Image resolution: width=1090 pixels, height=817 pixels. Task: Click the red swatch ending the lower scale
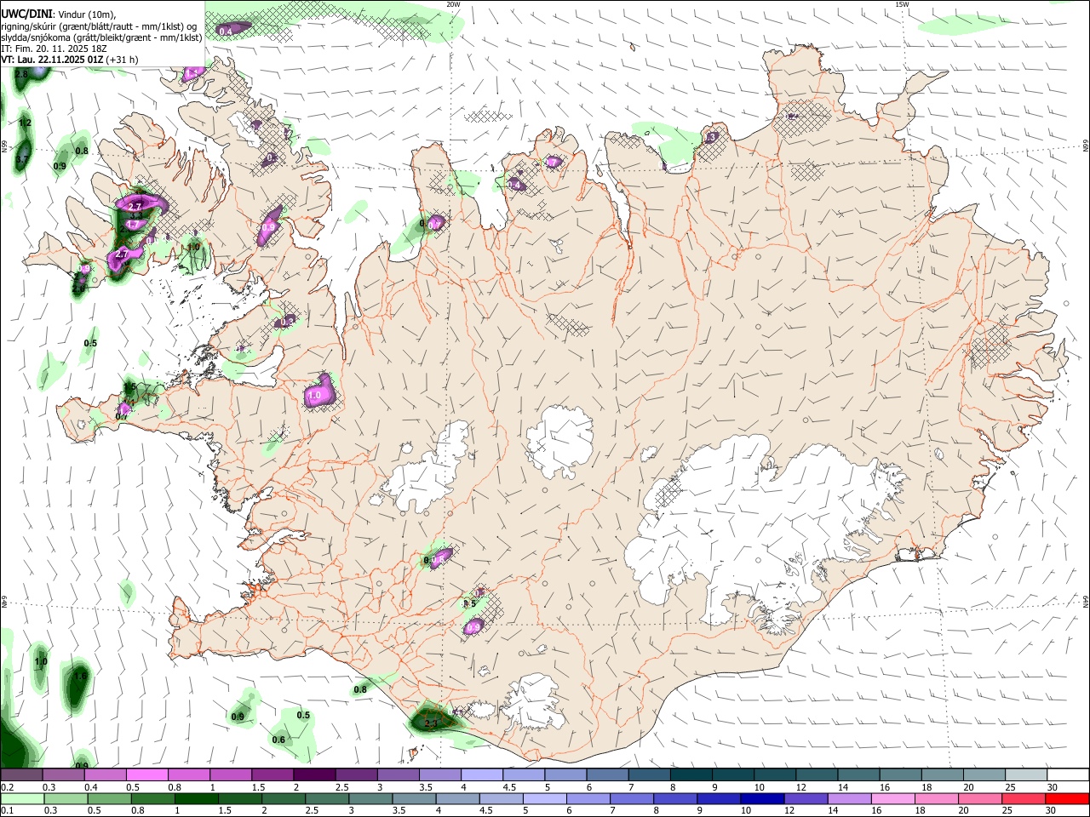click(x=1067, y=798)
